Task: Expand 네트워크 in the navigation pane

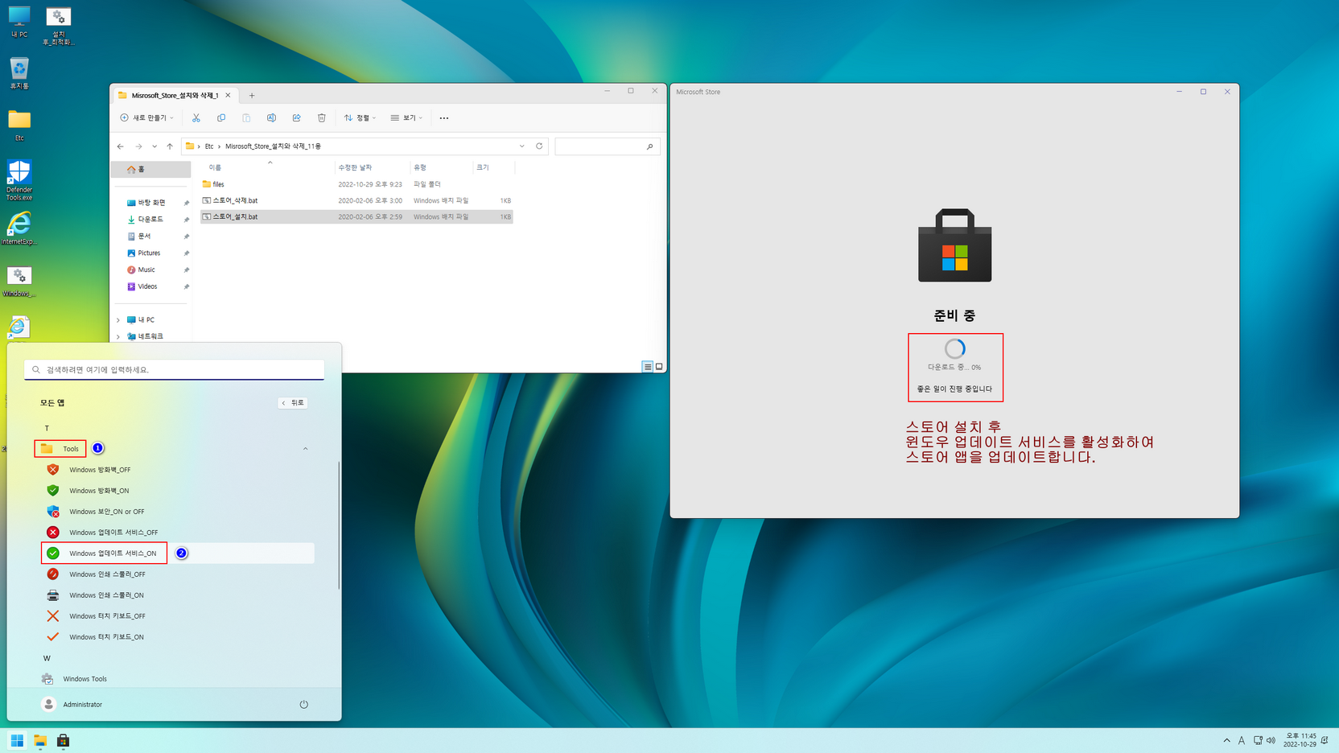Action: point(118,337)
